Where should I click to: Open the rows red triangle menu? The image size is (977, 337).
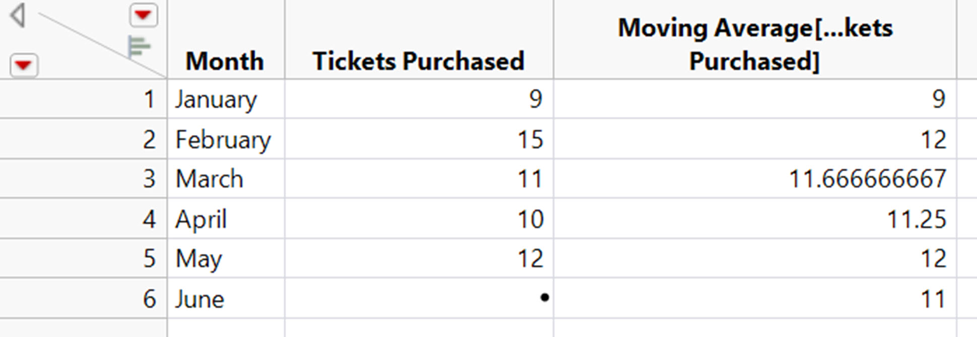tap(24, 65)
